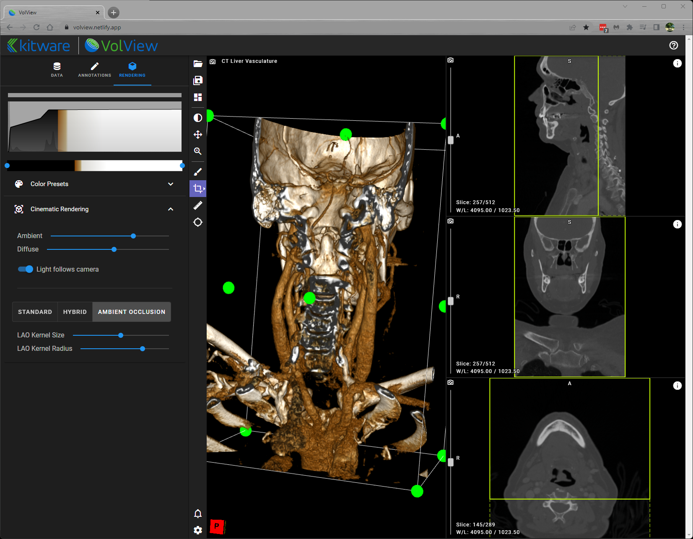Switch shading mode to HYBRID

click(x=75, y=312)
